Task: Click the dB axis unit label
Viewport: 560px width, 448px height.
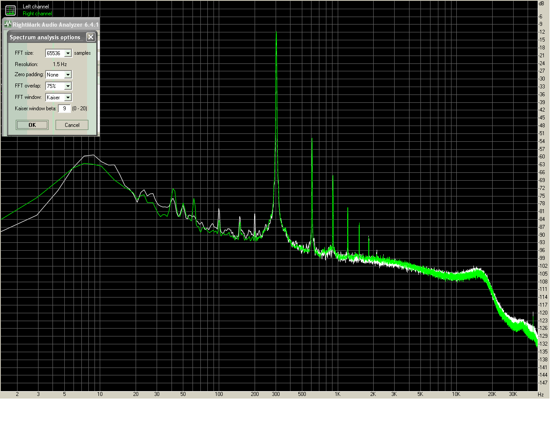Action: [x=542, y=3]
